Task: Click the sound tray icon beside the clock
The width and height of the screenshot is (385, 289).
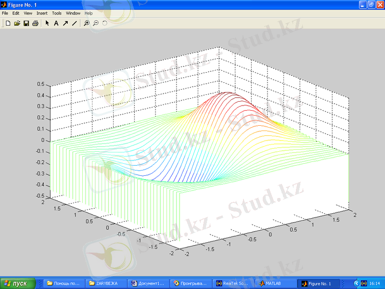Action: [364, 284]
